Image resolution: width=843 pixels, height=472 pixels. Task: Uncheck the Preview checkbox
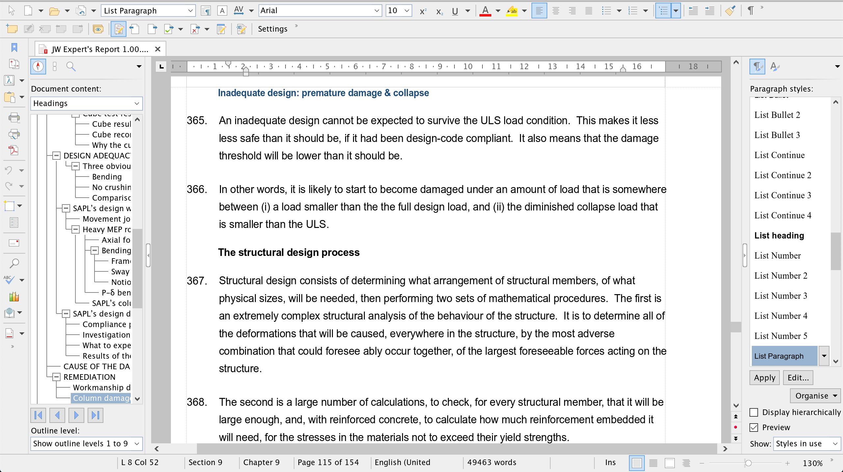pos(754,428)
